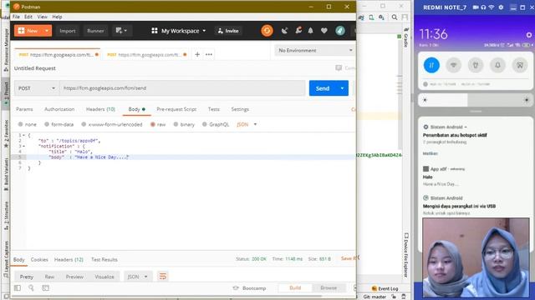Open the Headers (10) request tab

click(100, 109)
